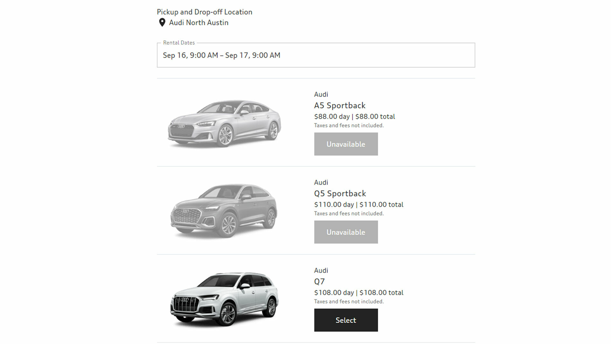Click the $88.00 day price text
Viewport: 611px width, 344px height.
[332, 117]
